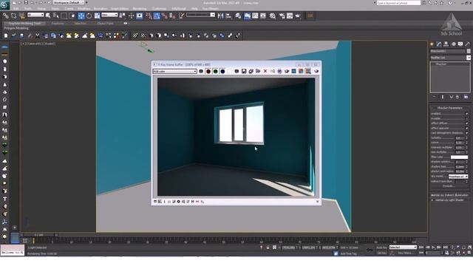Viewport: 473px width, 266px height.
Task: Toggle the affect diffuse checkbox
Action: pyautogui.click(x=466, y=123)
